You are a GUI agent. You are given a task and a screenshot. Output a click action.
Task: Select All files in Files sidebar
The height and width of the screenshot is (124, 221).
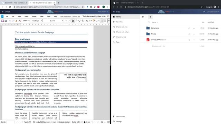126,17
